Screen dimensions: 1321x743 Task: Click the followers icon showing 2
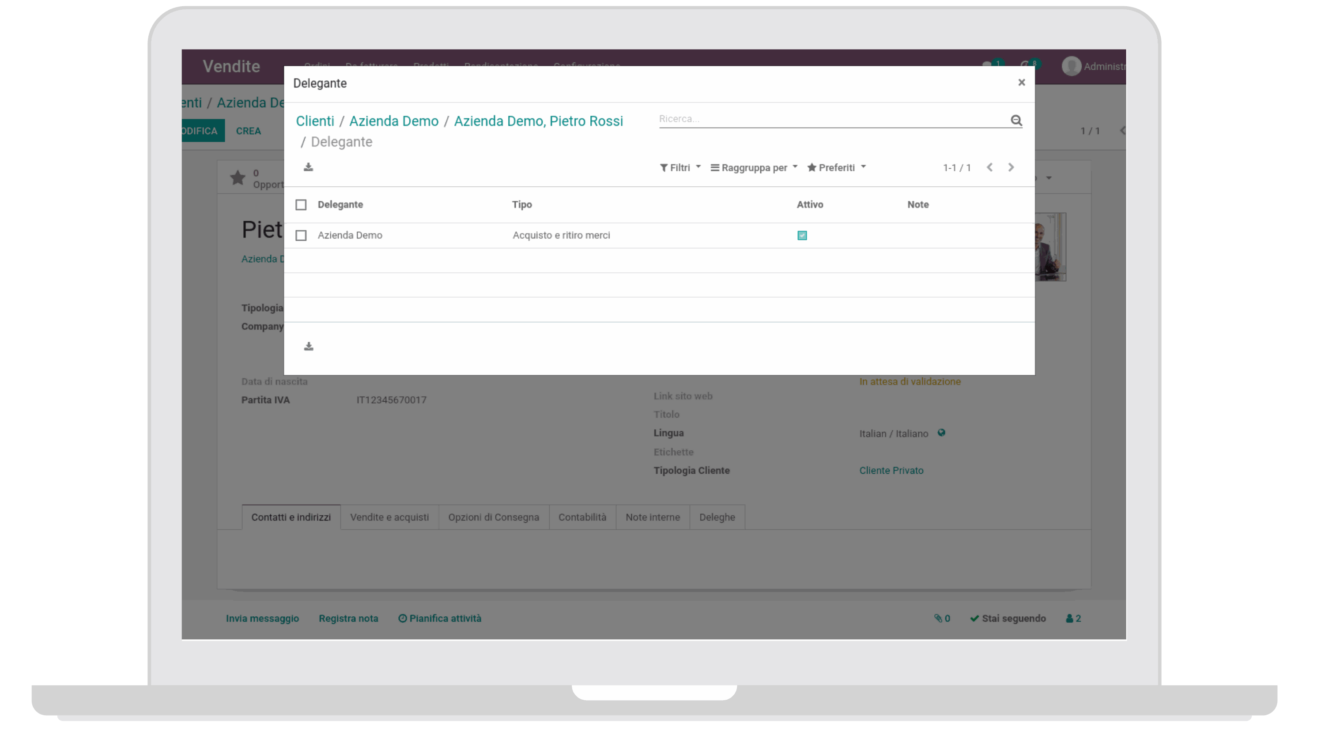tap(1069, 618)
